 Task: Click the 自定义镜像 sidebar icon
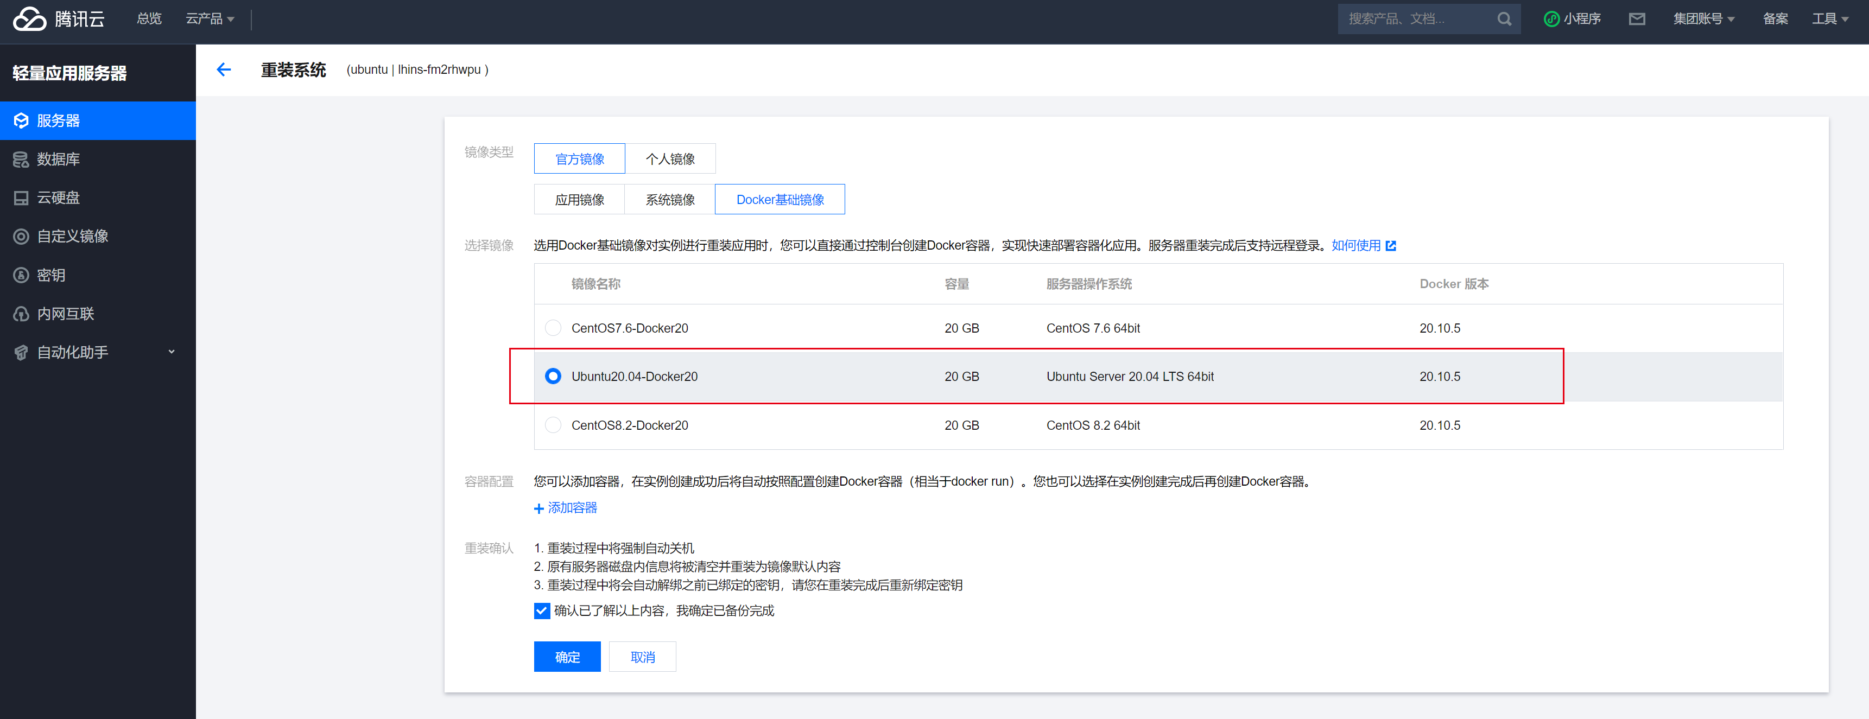coord(21,236)
